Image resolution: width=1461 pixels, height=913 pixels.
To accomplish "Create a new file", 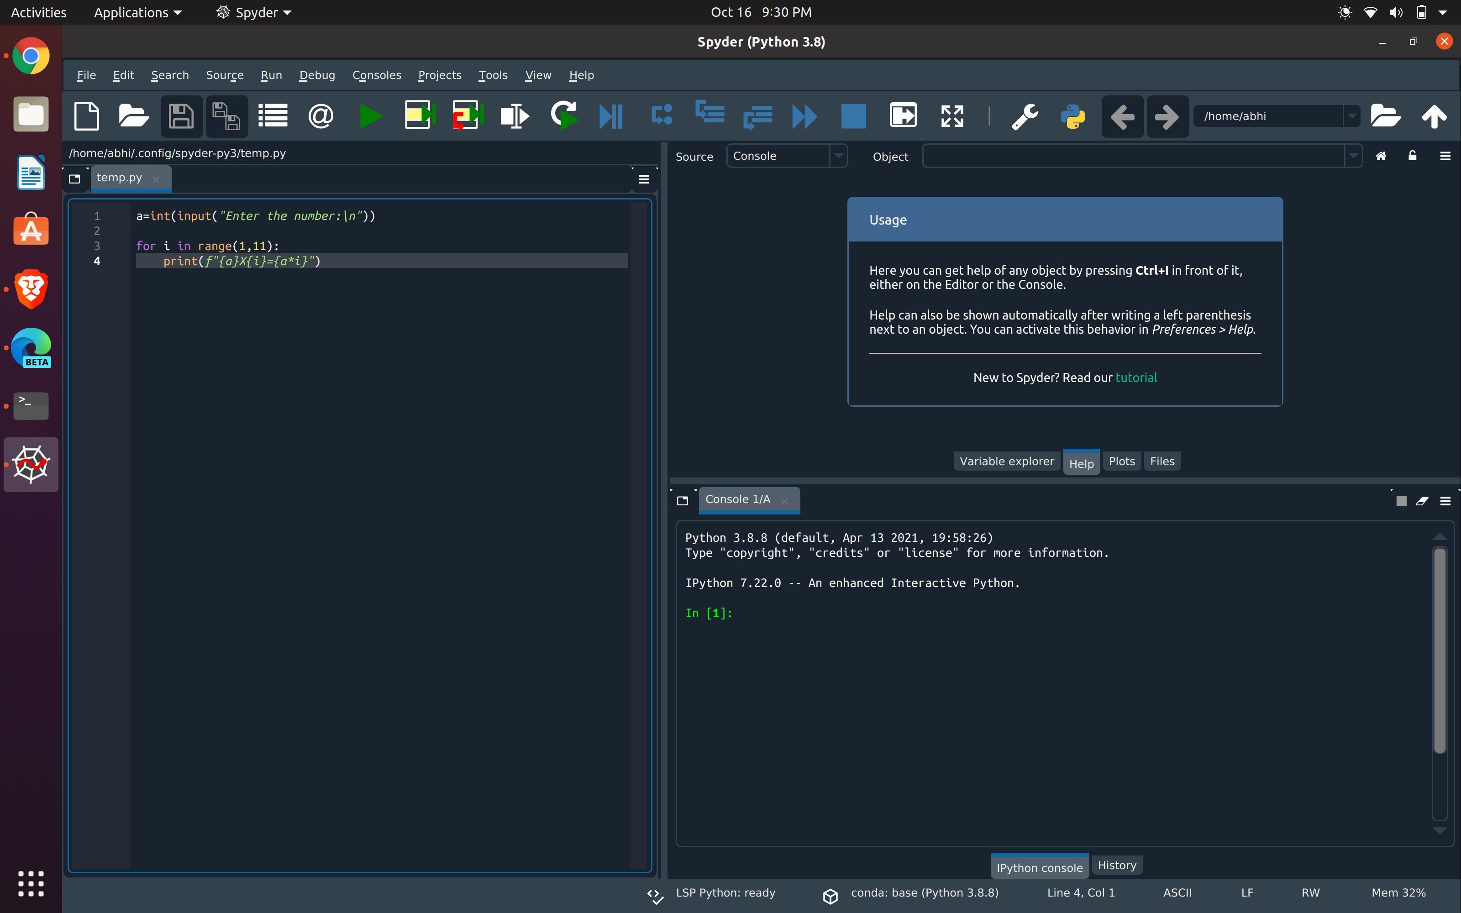I will coord(86,116).
